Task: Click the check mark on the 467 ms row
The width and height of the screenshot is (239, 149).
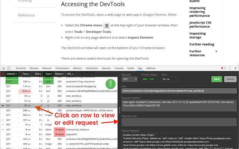Action: [3, 120]
